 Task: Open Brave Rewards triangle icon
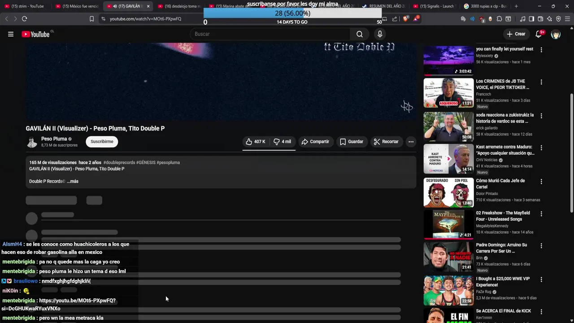pos(416,19)
